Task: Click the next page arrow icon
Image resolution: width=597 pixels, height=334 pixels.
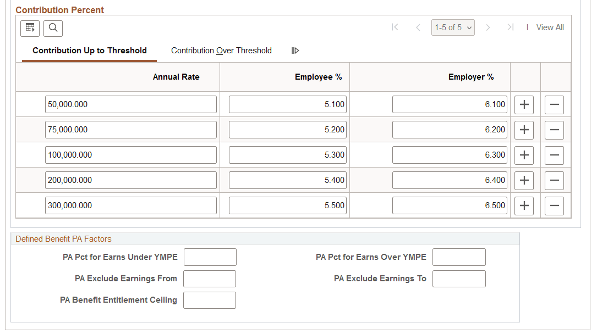Action: point(488,27)
